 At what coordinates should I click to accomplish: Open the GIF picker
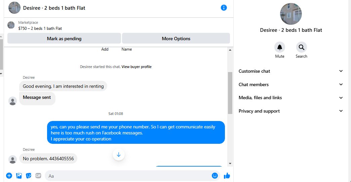tap(38, 176)
